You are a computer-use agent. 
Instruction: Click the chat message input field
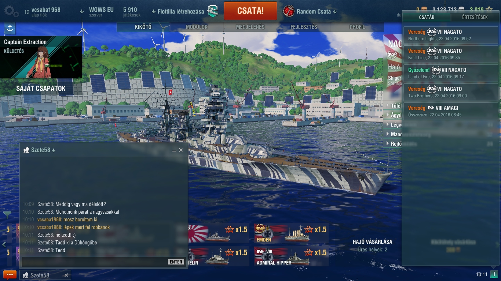(x=94, y=262)
